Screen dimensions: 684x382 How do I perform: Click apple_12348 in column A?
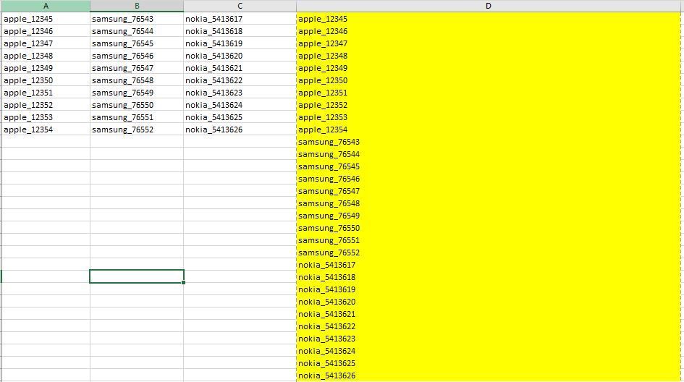(46, 56)
